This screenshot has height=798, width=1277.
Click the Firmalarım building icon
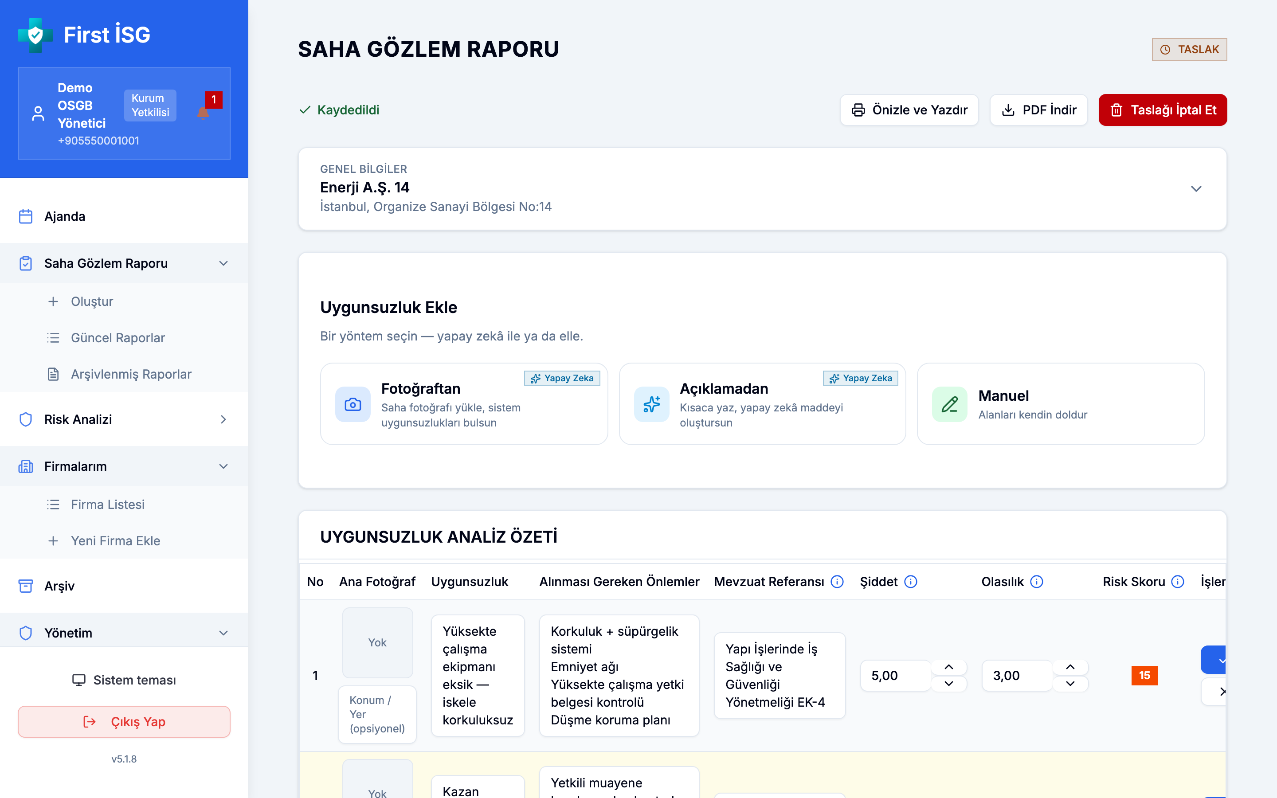26,466
